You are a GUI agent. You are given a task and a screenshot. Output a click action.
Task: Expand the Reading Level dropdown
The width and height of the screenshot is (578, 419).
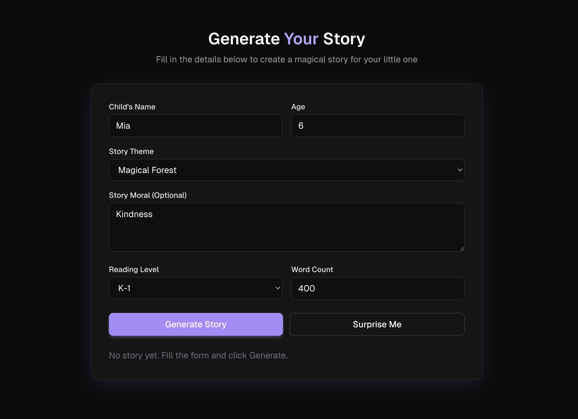[195, 288]
